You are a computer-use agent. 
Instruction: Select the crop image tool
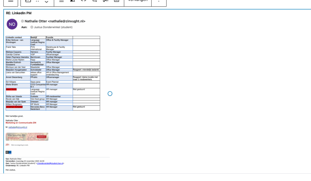pos(94,1)
